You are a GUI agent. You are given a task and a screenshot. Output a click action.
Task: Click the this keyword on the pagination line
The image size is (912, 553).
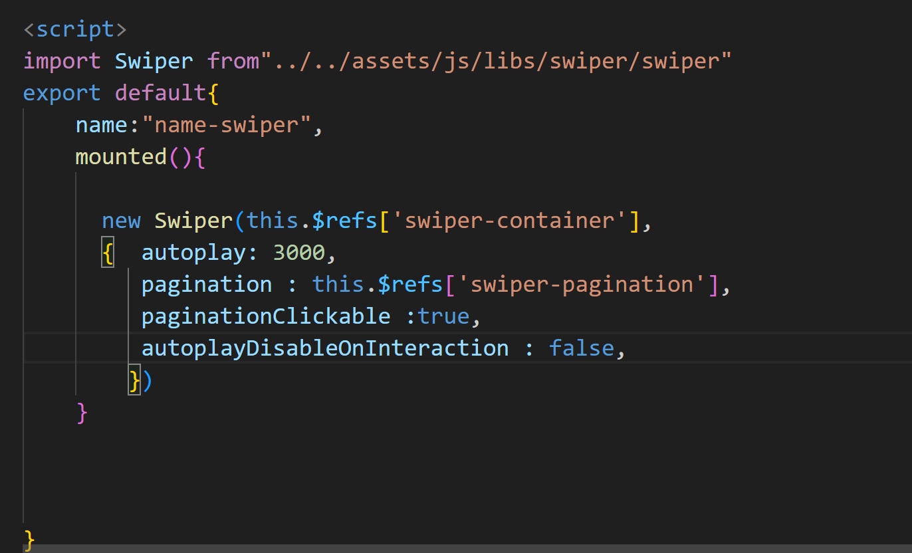[338, 284]
